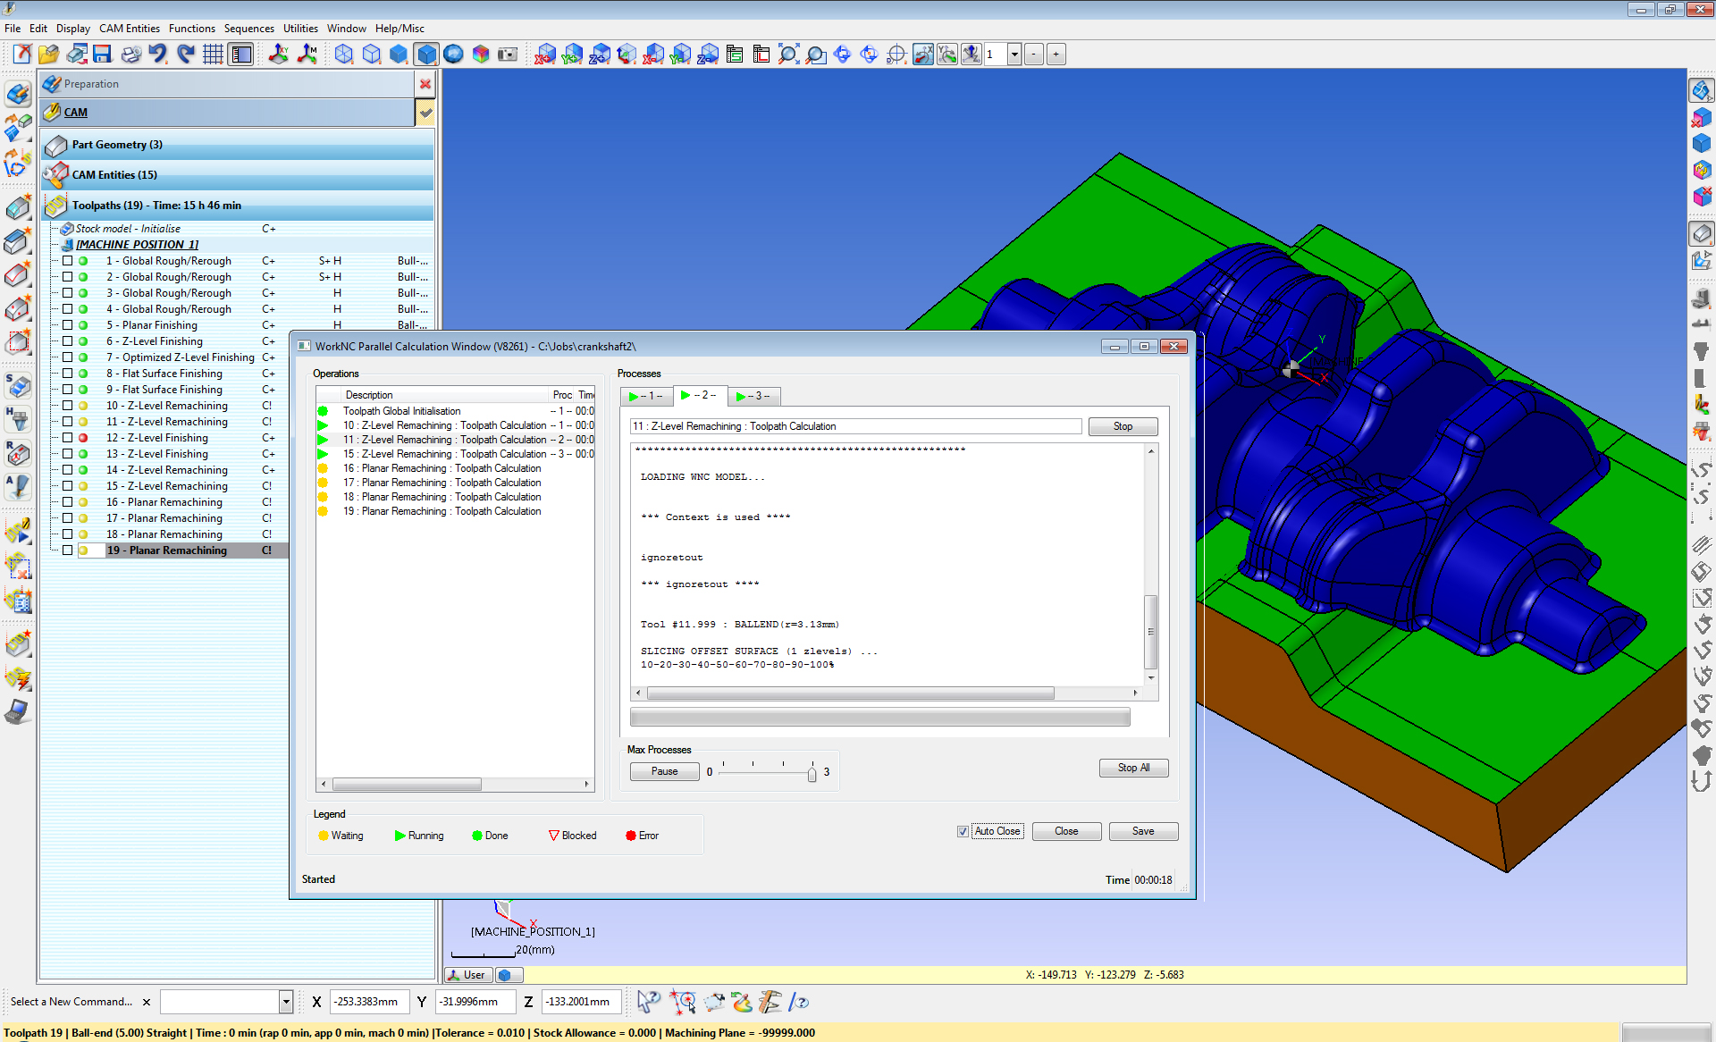Click the Open folder icon
Viewport: 1716px width, 1042px height.
[x=48, y=55]
